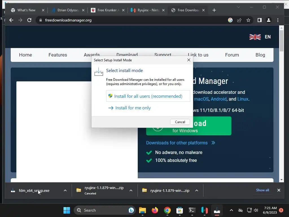Close the downloads bar
Image resolution: width=289 pixels, height=217 pixels.
coord(279,190)
